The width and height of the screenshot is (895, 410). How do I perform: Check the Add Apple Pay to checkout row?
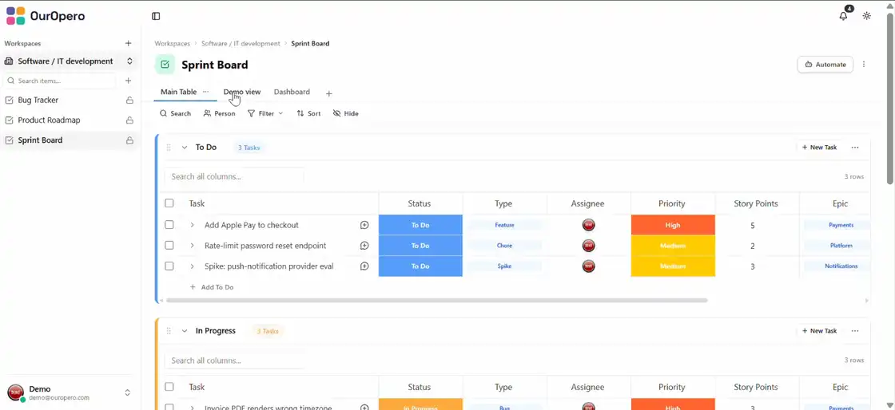tap(169, 224)
